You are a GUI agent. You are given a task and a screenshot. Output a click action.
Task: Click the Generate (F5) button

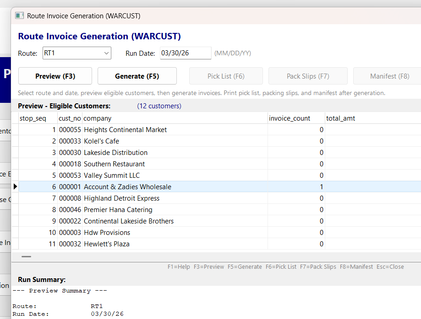pos(137,76)
